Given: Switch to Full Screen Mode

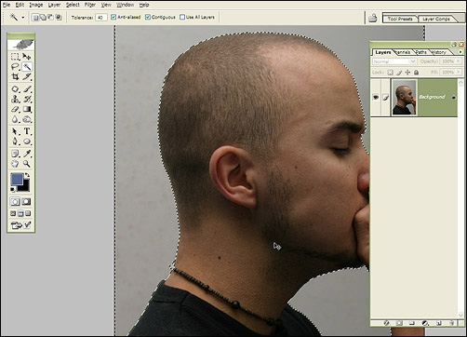Looking at the screenshot, I should click(28, 213).
